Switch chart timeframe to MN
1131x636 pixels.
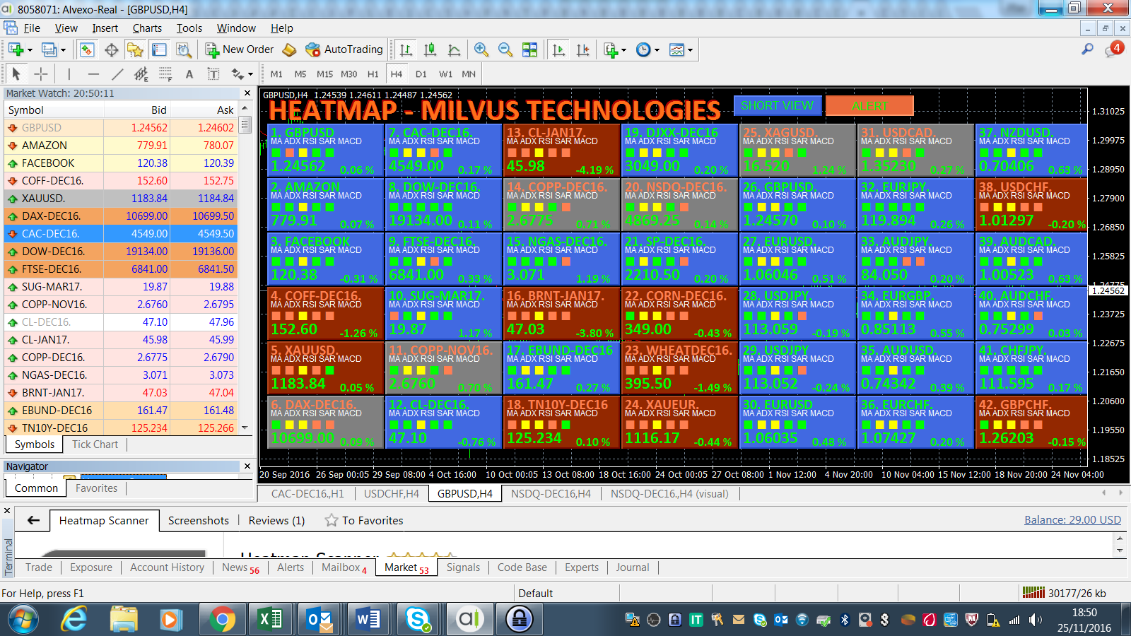click(469, 74)
